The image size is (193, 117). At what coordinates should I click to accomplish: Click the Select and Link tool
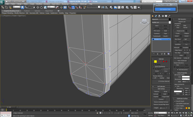coord(3,7)
